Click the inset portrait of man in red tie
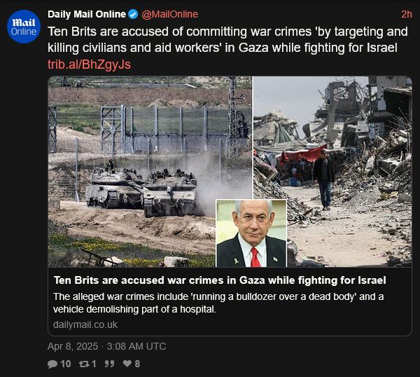The image size is (420, 377). pos(251,233)
